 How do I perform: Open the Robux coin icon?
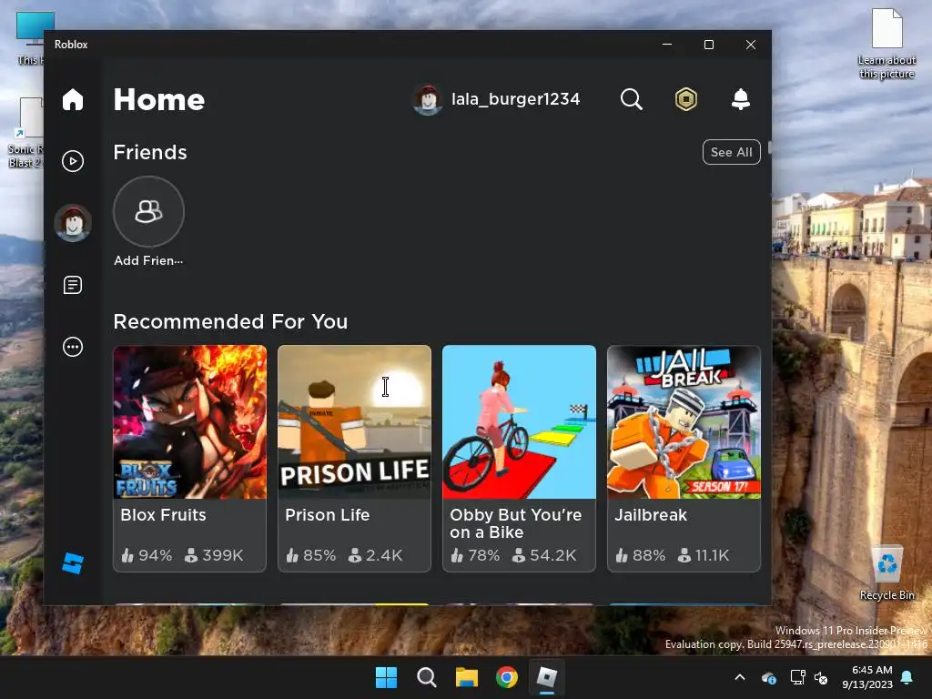pyautogui.click(x=686, y=99)
